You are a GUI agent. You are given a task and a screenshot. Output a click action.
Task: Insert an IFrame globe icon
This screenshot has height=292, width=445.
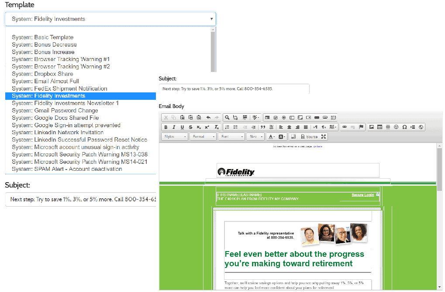[421, 127]
